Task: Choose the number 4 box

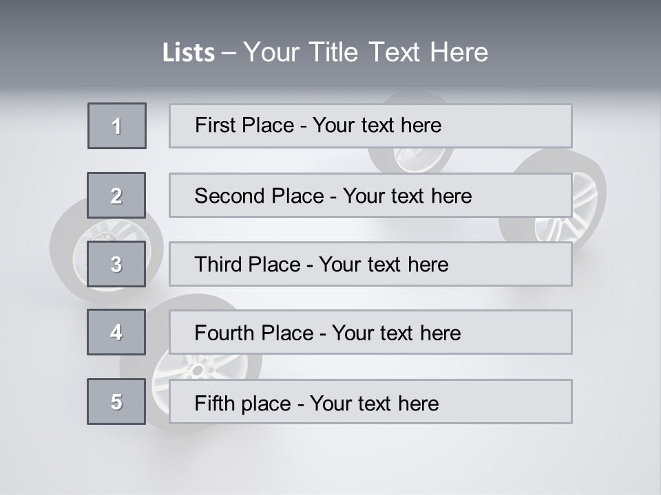Action: (116, 332)
